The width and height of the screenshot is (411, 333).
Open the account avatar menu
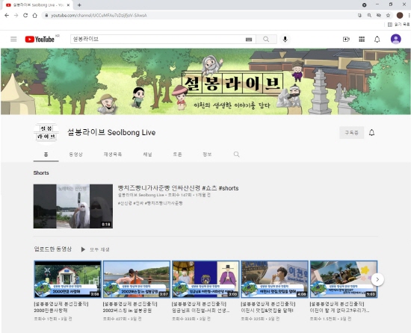click(395, 40)
